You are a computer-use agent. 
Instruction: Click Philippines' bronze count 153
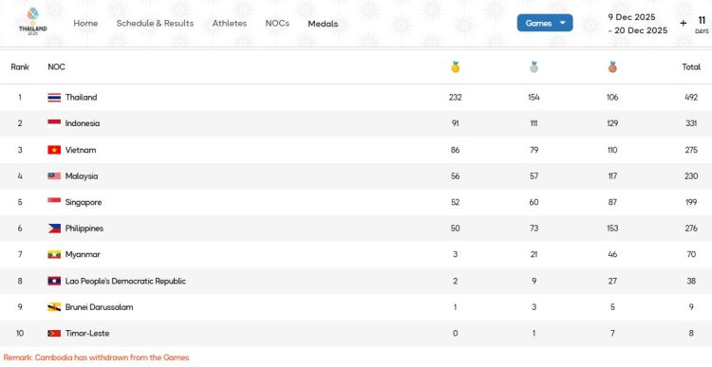[612, 229]
